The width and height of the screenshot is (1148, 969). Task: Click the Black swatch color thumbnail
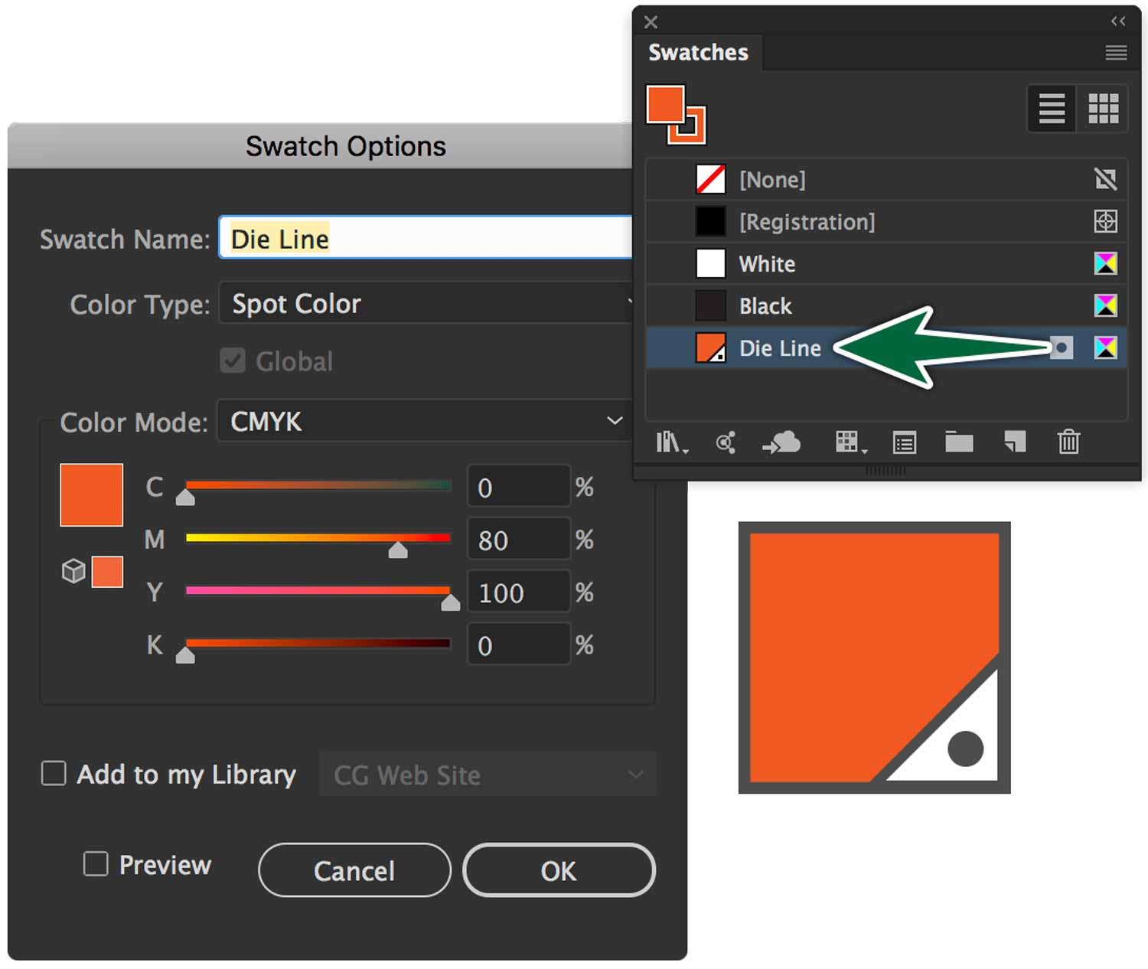point(710,306)
